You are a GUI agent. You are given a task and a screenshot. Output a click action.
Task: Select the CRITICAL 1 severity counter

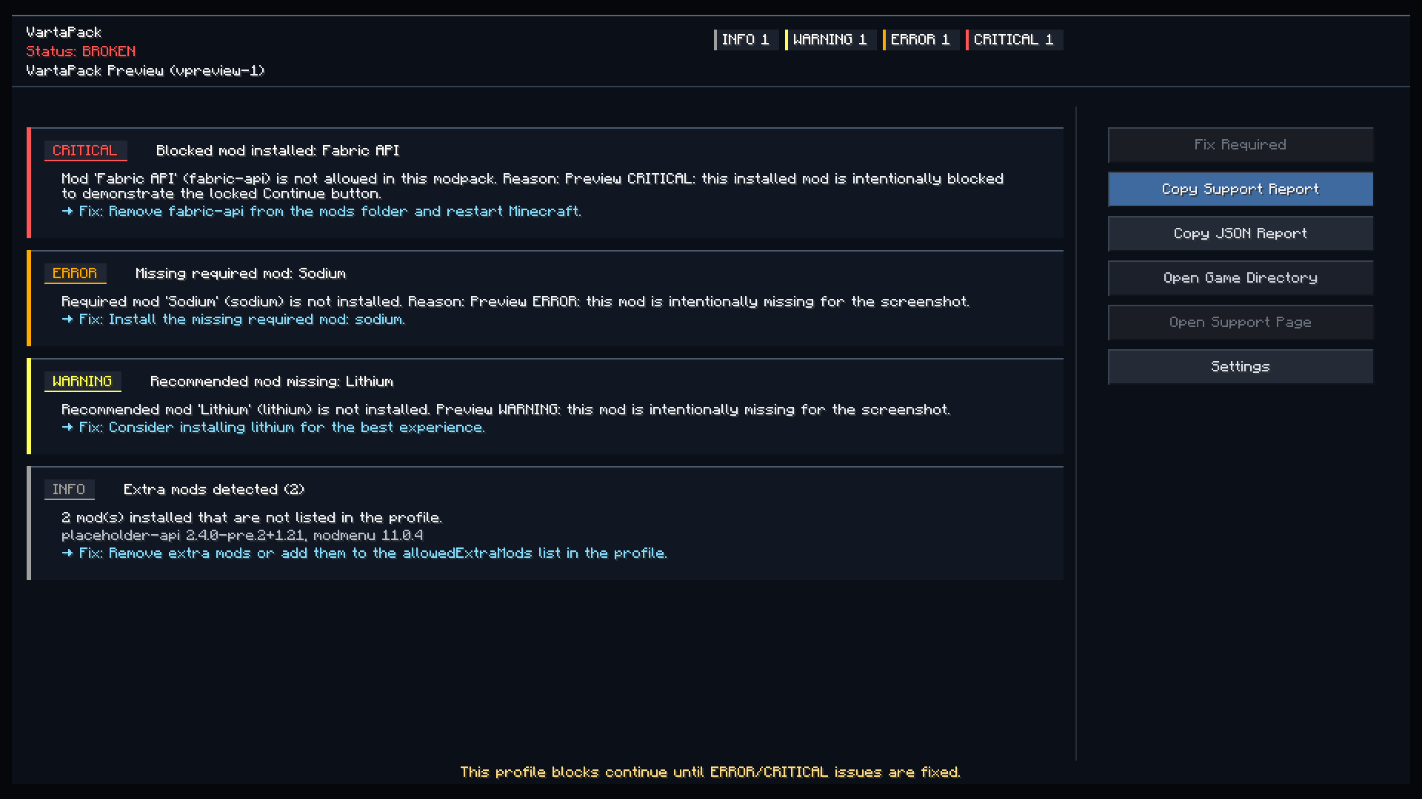(x=1014, y=40)
